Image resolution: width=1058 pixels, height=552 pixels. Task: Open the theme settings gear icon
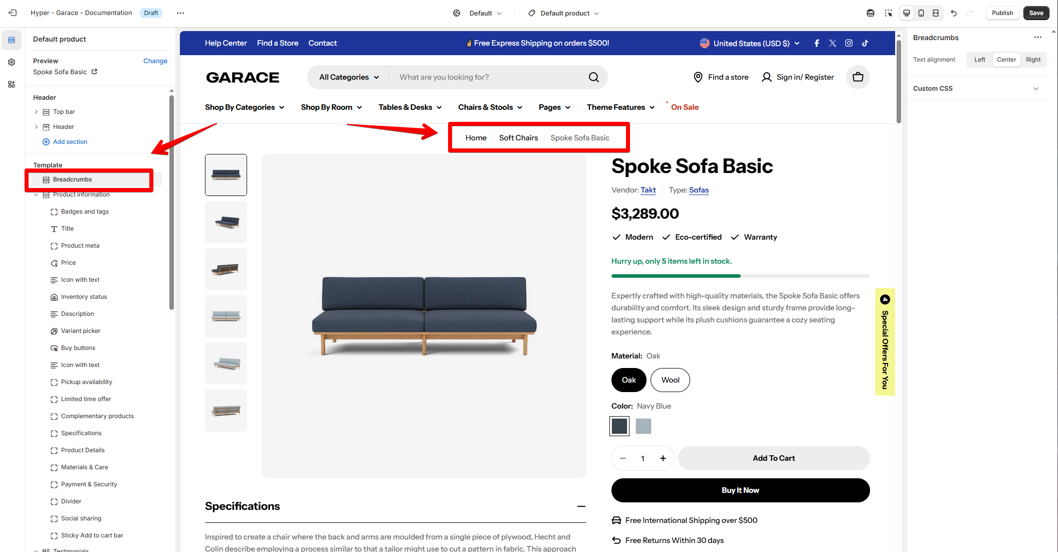12,62
